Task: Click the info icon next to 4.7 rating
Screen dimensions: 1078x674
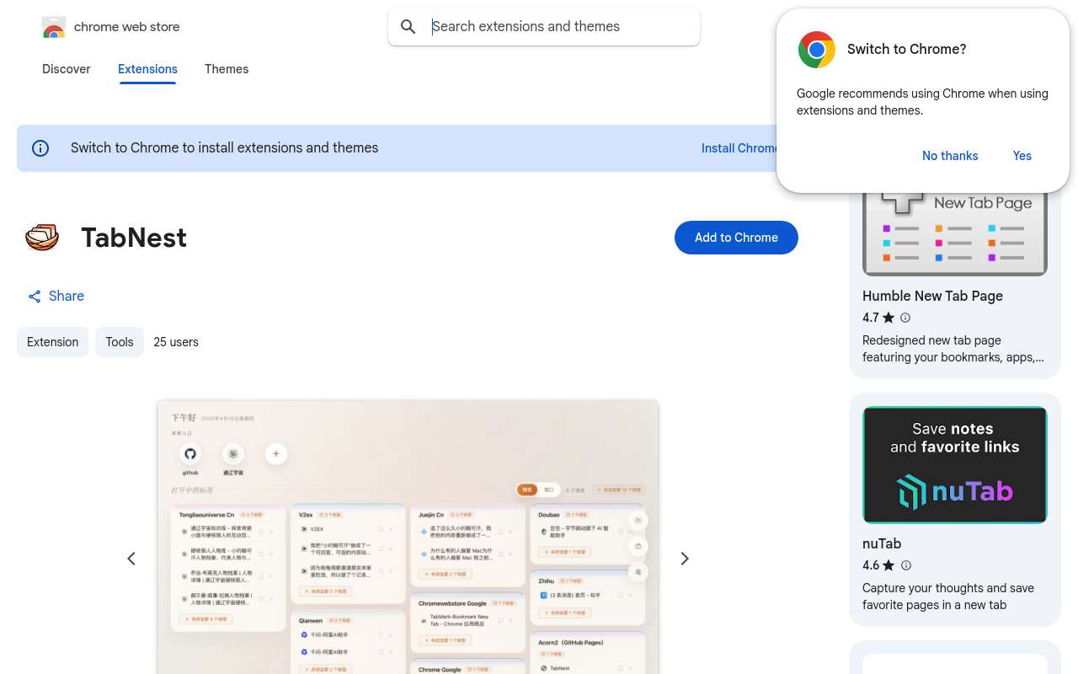Action: click(x=905, y=318)
